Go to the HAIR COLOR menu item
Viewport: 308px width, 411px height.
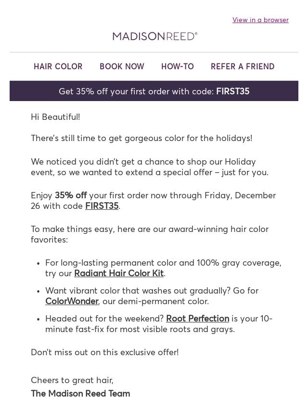[58, 66]
